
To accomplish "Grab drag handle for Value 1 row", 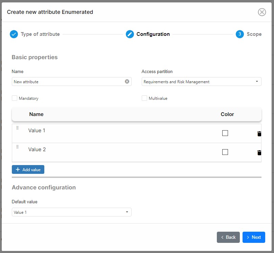I will point(18,128).
